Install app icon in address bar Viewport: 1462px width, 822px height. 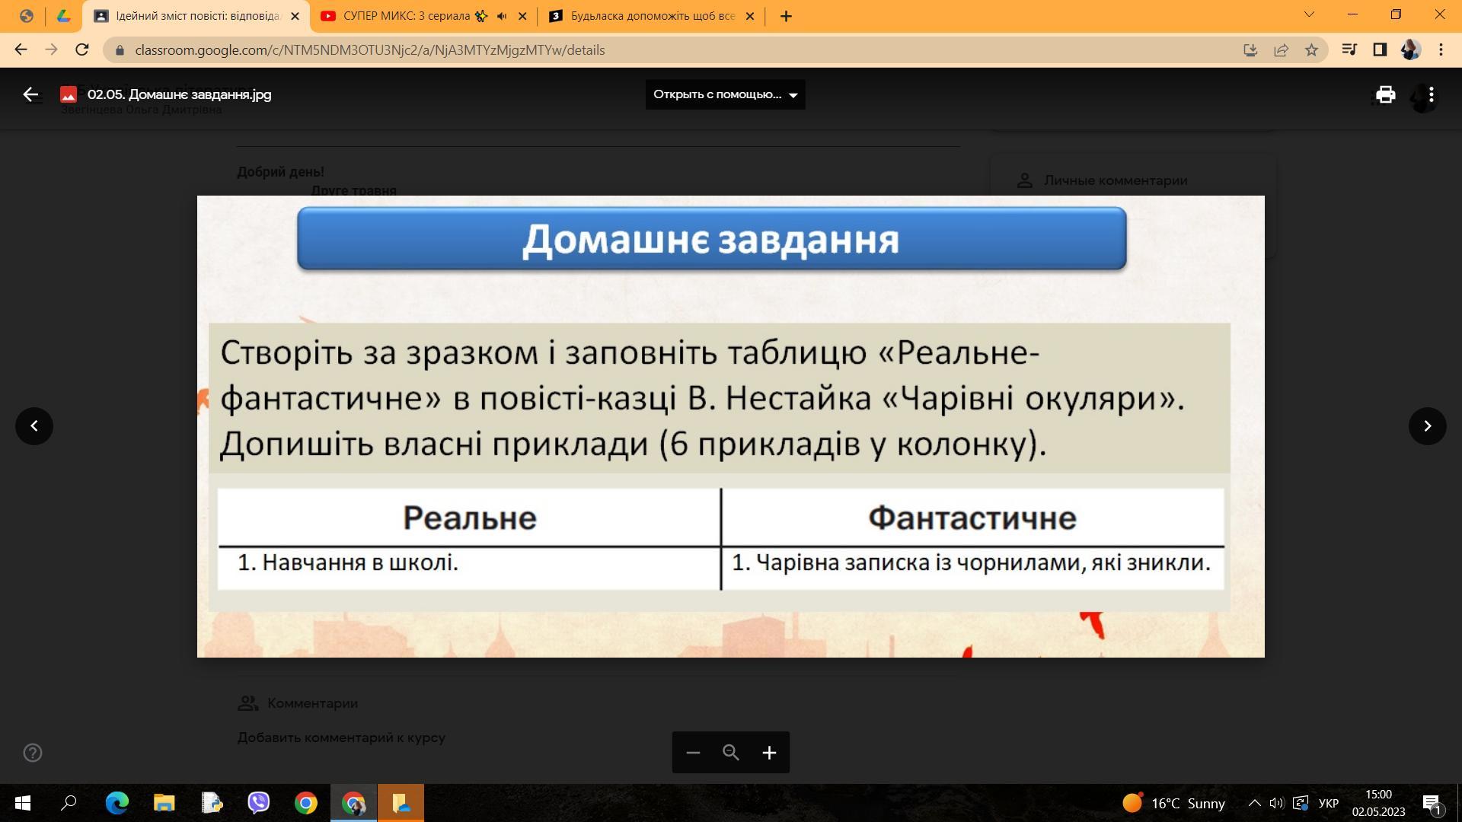pyautogui.click(x=1250, y=49)
